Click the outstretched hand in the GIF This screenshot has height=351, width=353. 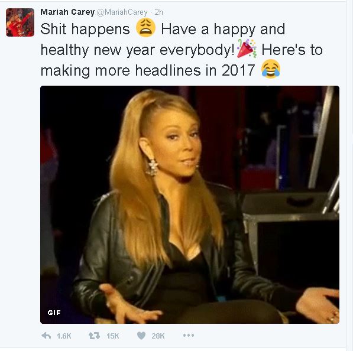tap(129, 304)
